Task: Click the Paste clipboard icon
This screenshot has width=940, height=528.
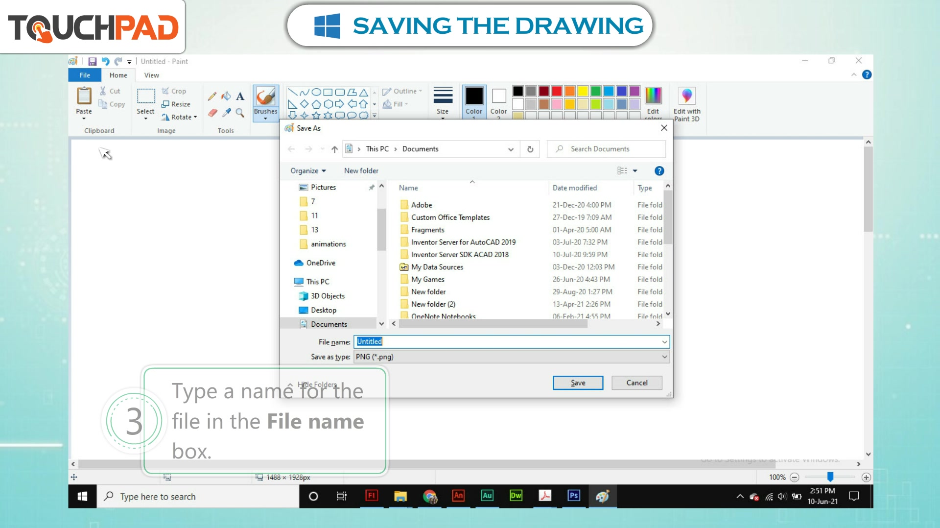Action: 84,96
